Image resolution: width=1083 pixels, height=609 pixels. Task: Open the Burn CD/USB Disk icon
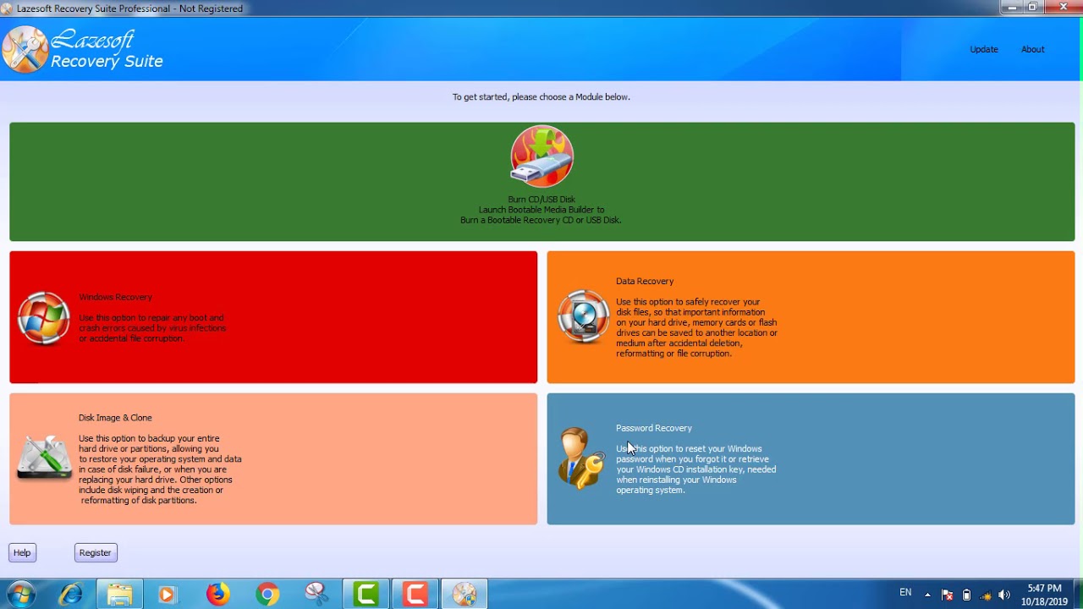tap(541, 156)
